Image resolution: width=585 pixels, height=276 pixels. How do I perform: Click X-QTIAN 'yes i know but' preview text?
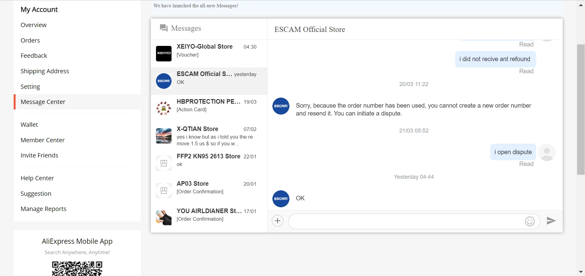click(215, 140)
